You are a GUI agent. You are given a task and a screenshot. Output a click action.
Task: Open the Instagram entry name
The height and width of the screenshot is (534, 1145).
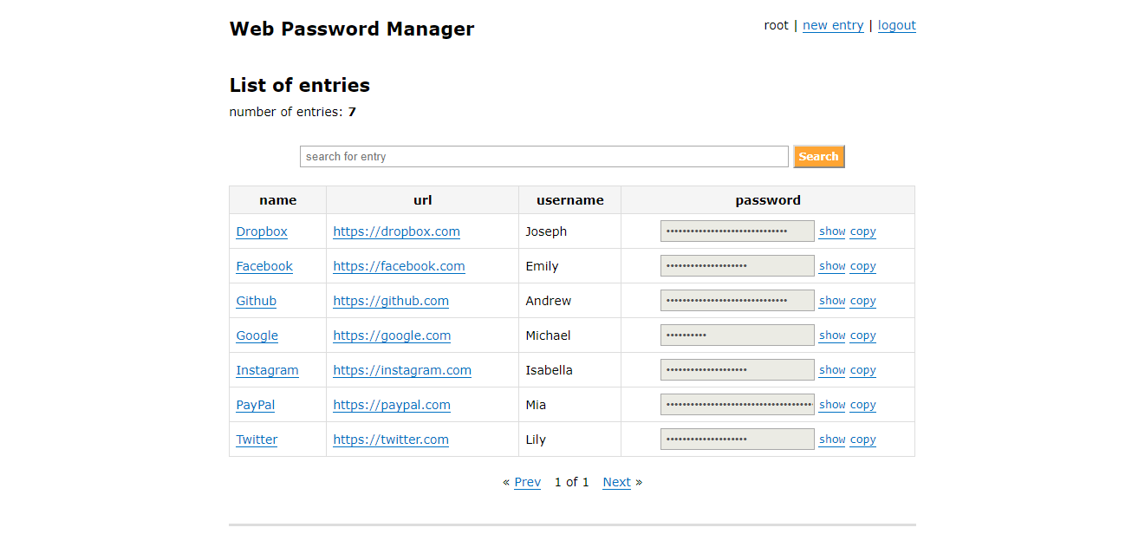[267, 370]
